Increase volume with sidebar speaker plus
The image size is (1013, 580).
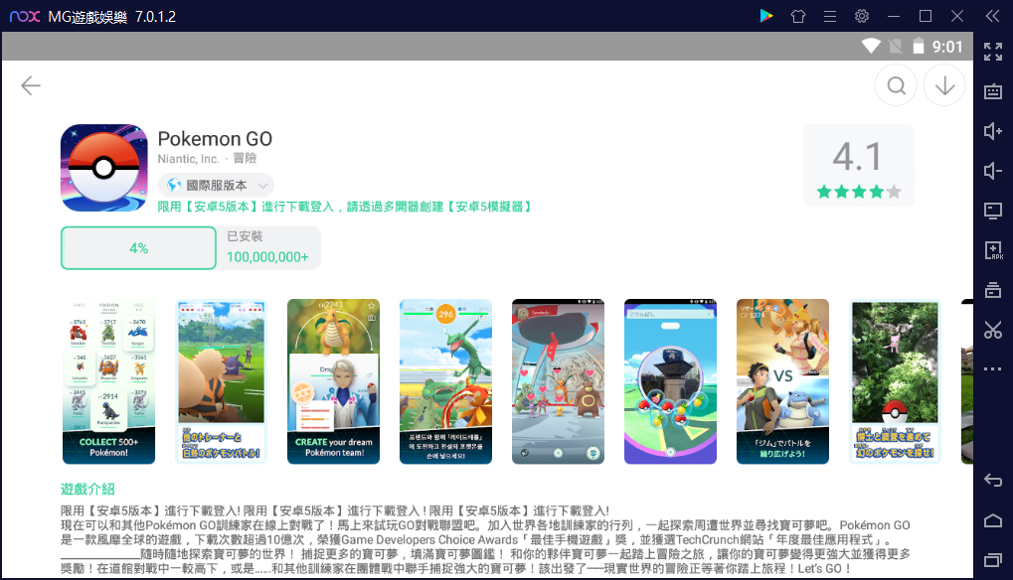[993, 131]
